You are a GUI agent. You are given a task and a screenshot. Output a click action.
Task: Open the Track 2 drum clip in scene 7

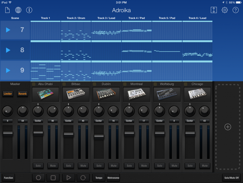[76, 31]
